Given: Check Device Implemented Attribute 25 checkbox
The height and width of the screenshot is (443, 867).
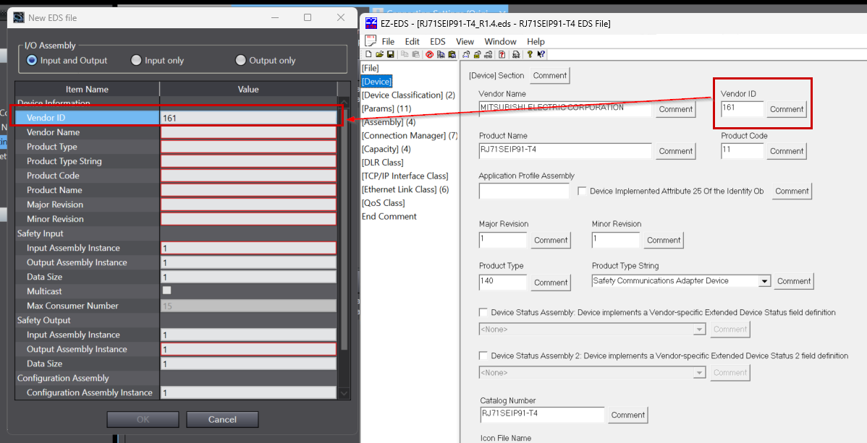Looking at the screenshot, I should coord(582,191).
